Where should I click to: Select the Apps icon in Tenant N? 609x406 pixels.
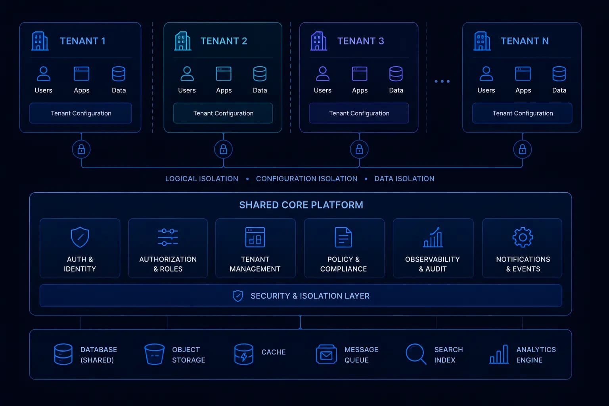(523, 74)
